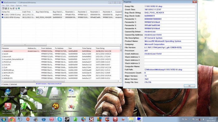
Task: Select the kdcom.dll driver row
Action: (x=60, y=56)
